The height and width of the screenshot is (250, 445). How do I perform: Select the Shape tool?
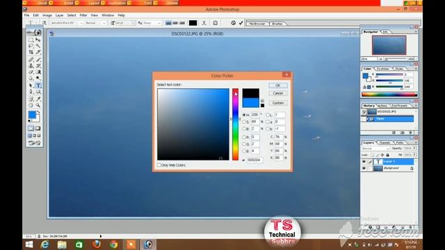click(x=38, y=92)
